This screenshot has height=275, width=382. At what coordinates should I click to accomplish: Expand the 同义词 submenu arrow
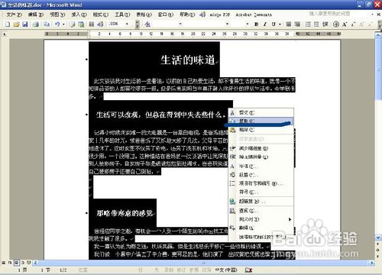click(x=290, y=219)
